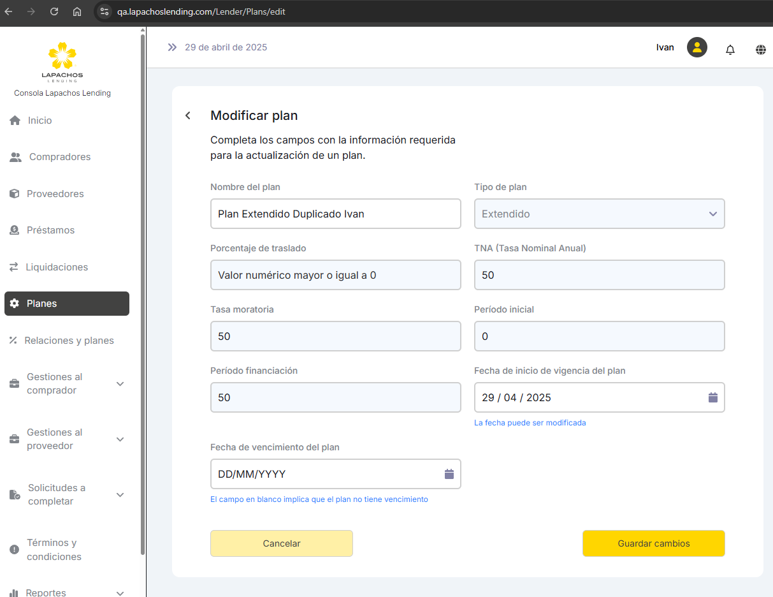
Task: Navigate to Relaciones y planes
Action: (69, 341)
